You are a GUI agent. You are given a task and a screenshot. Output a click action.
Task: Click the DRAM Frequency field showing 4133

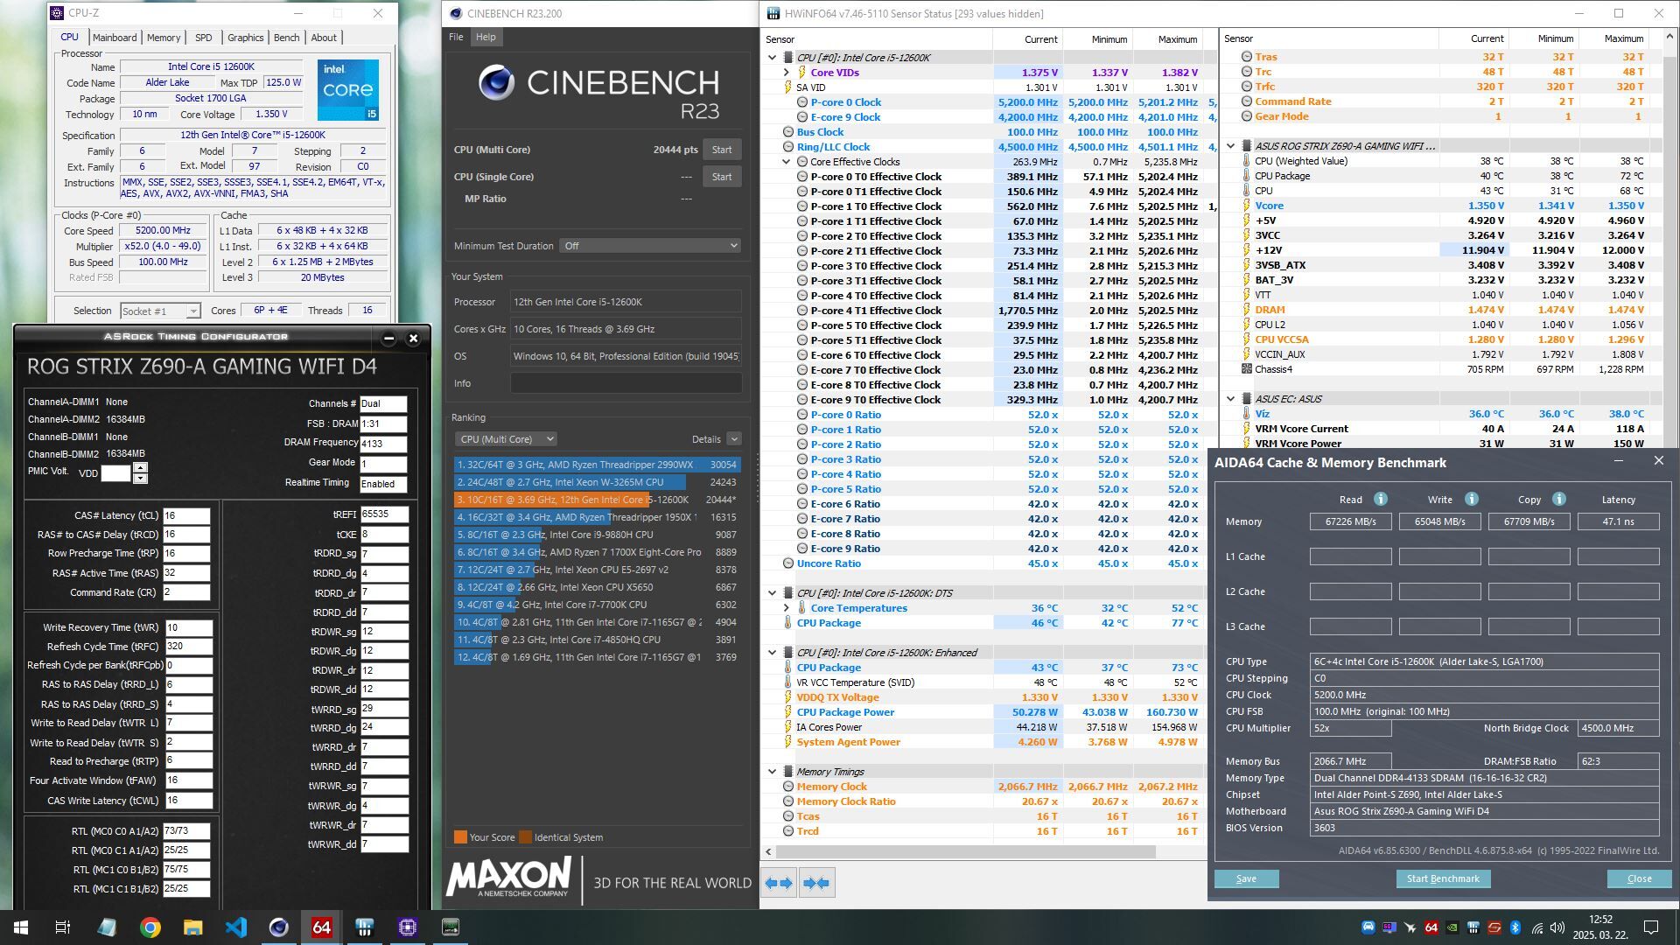point(382,443)
